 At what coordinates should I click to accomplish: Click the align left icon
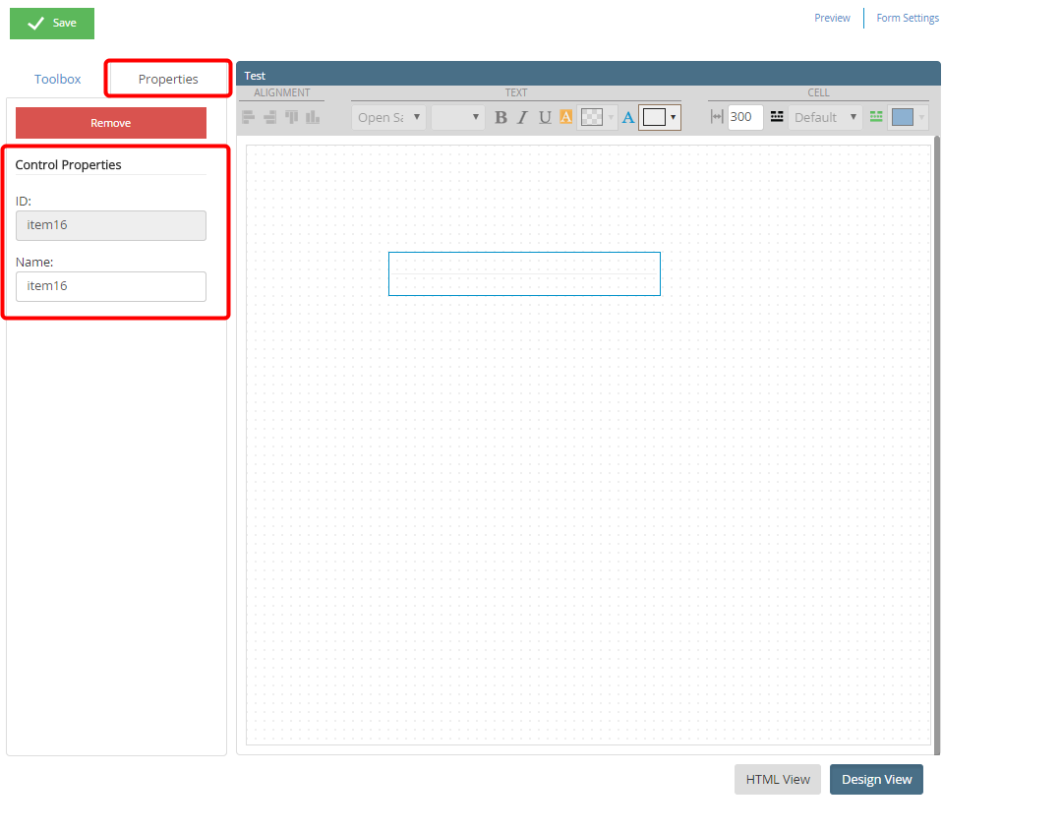[x=249, y=117]
